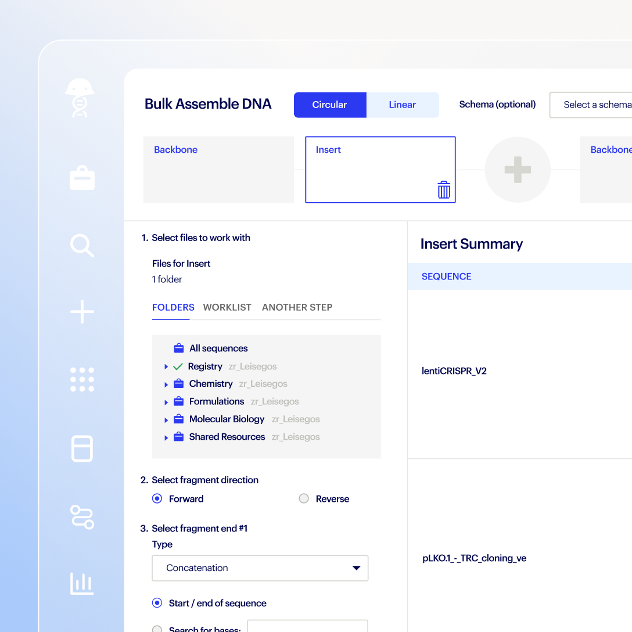Click the Shared Resources folder briefcase icon

[178, 436]
